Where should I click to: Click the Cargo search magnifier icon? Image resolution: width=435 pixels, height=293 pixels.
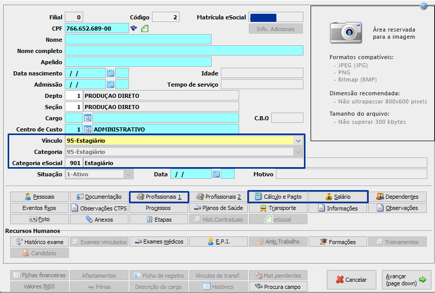pyautogui.click(x=88, y=118)
